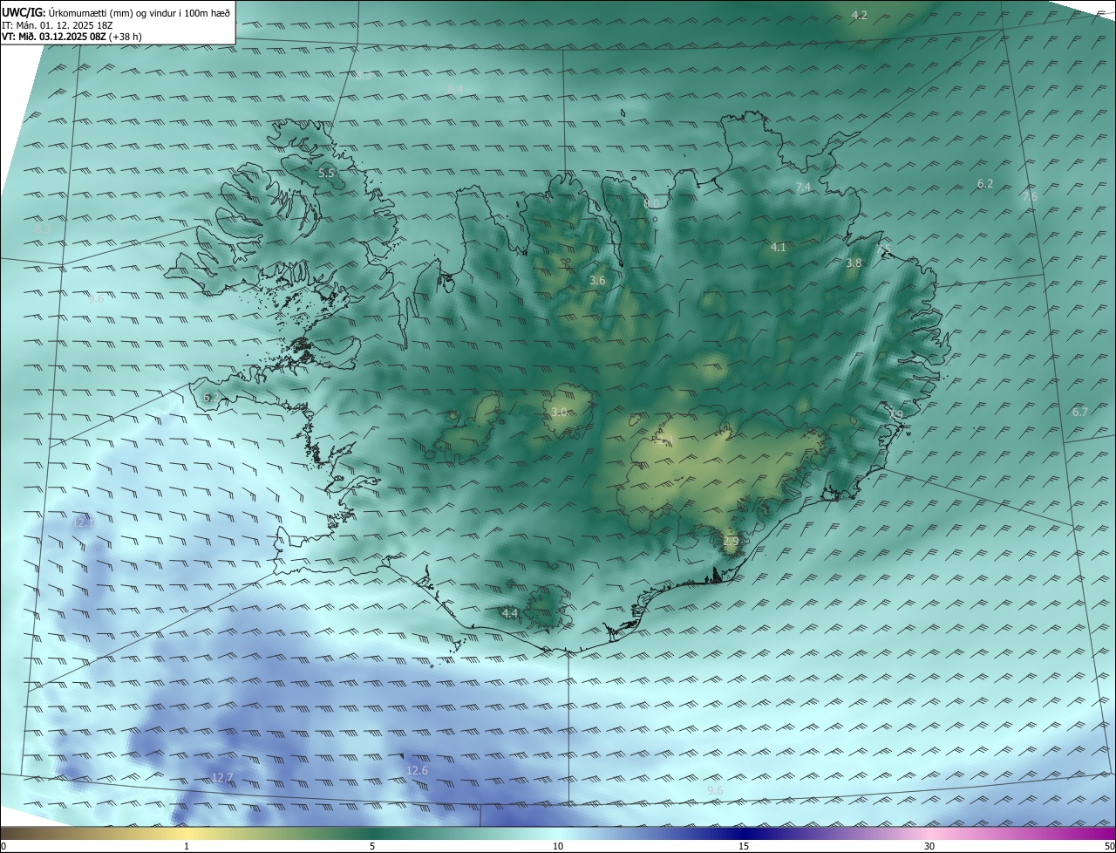The width and height of the screenshot is (1116, 853).
Task: Click the initial time "IT: Mán. 01. 12. 2025 18Z"
Action: [x=57, y=25]
